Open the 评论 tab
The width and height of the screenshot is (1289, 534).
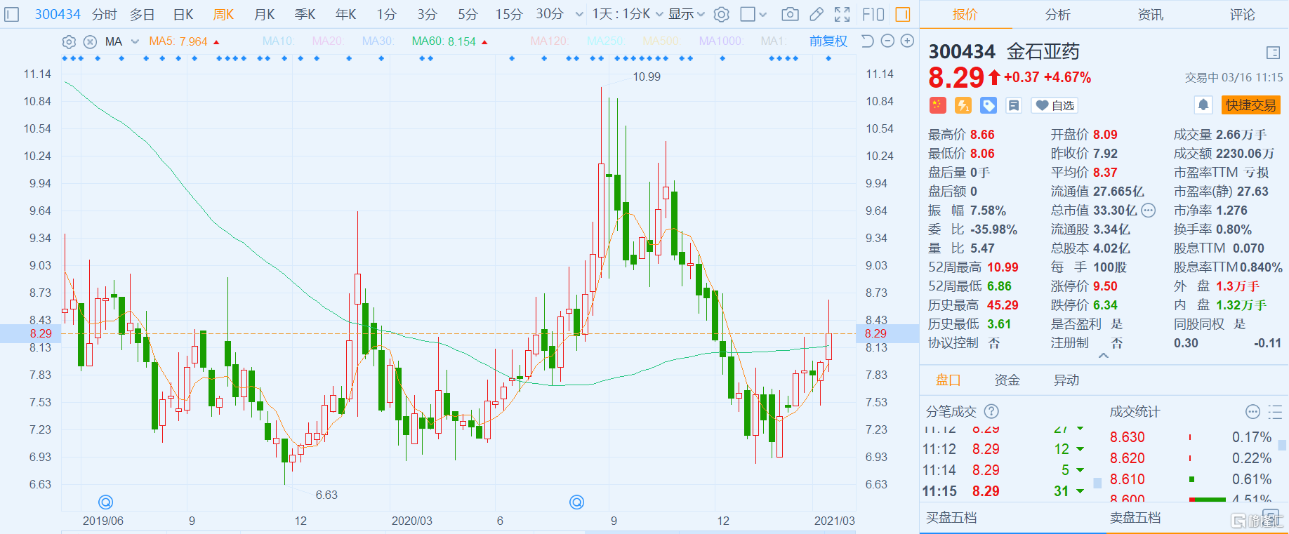point(1242,14)
